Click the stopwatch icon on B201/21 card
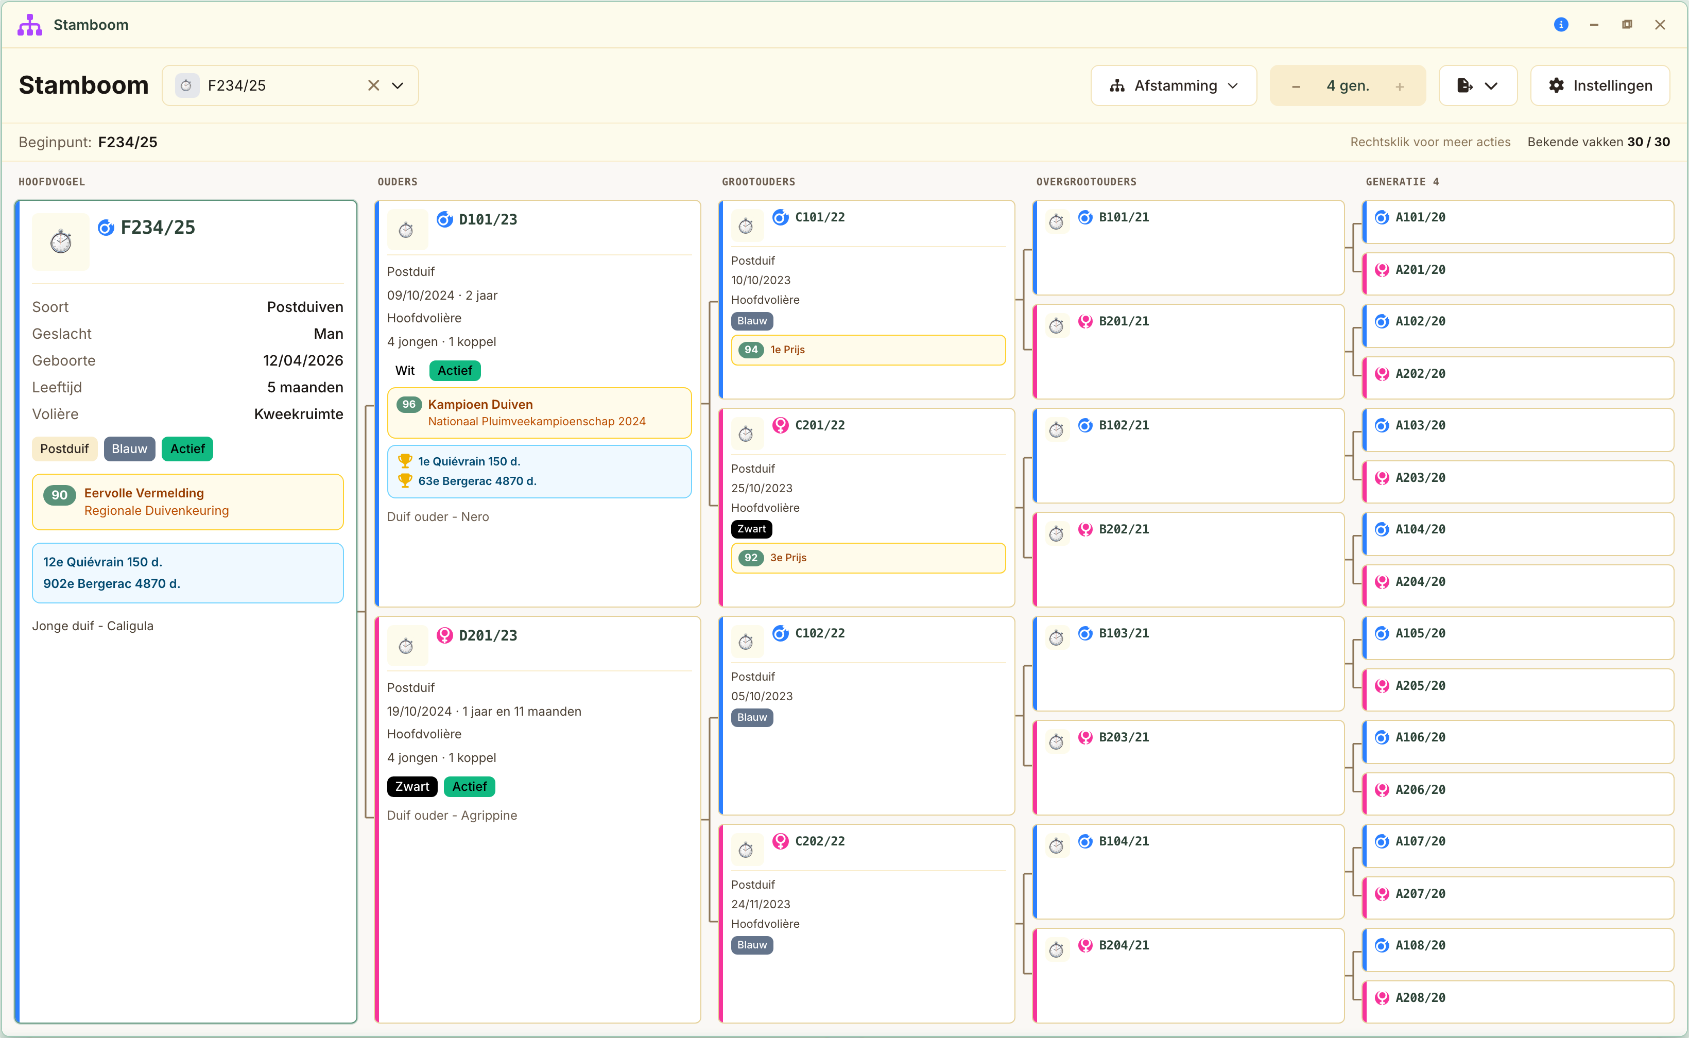Viewport: 1689px width, 1038px height. coord(1056,325)
